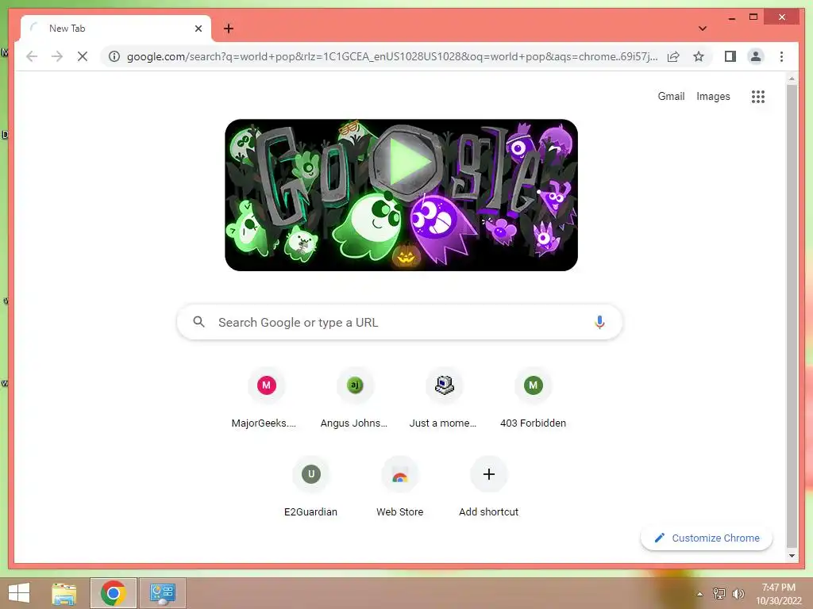Viewport: 813px width, 609px height.
Task: Open the volume tray icon
Action: (x=738, y=593)
